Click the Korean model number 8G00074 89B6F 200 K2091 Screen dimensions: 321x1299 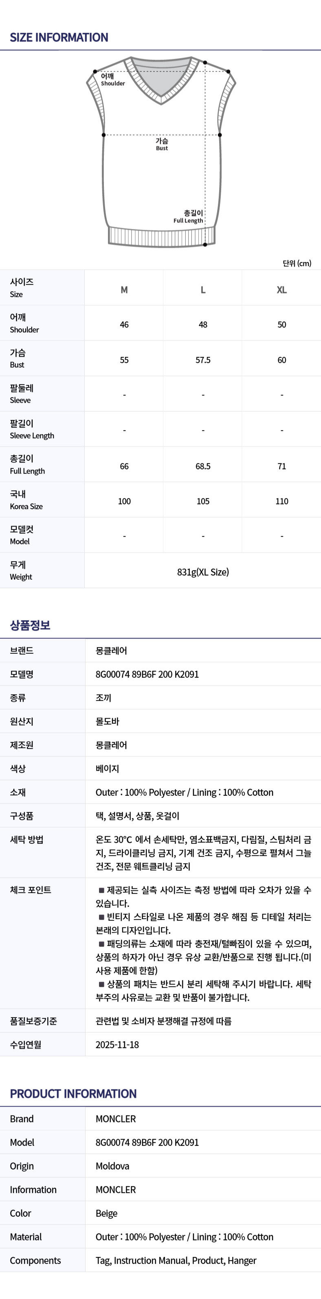pyautogui.click(x=147, y=674)
